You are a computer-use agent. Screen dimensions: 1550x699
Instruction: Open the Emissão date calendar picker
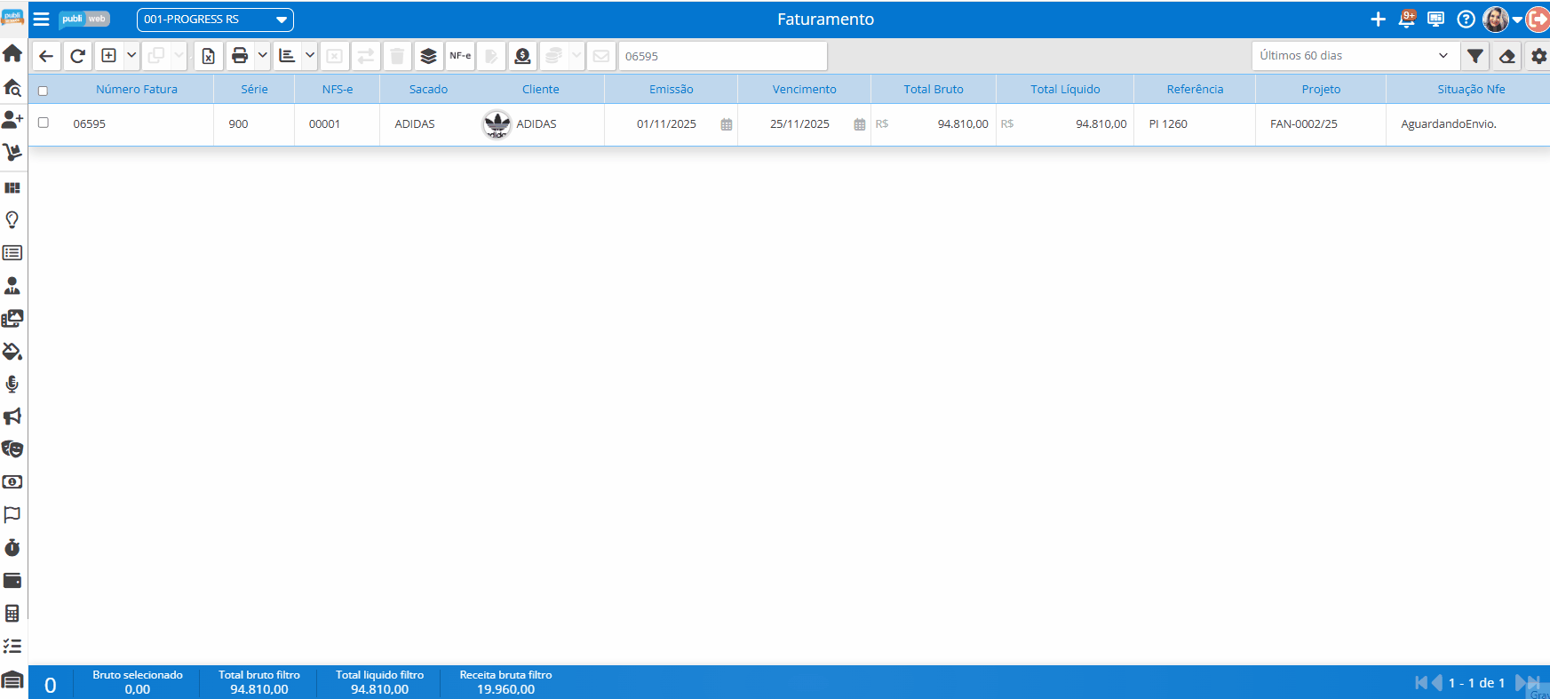(x=727, y=124)
